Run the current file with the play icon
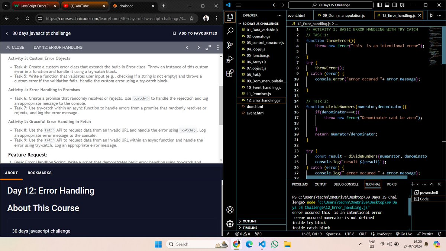Viewport: 446px width, 251px height. (432, 16)
